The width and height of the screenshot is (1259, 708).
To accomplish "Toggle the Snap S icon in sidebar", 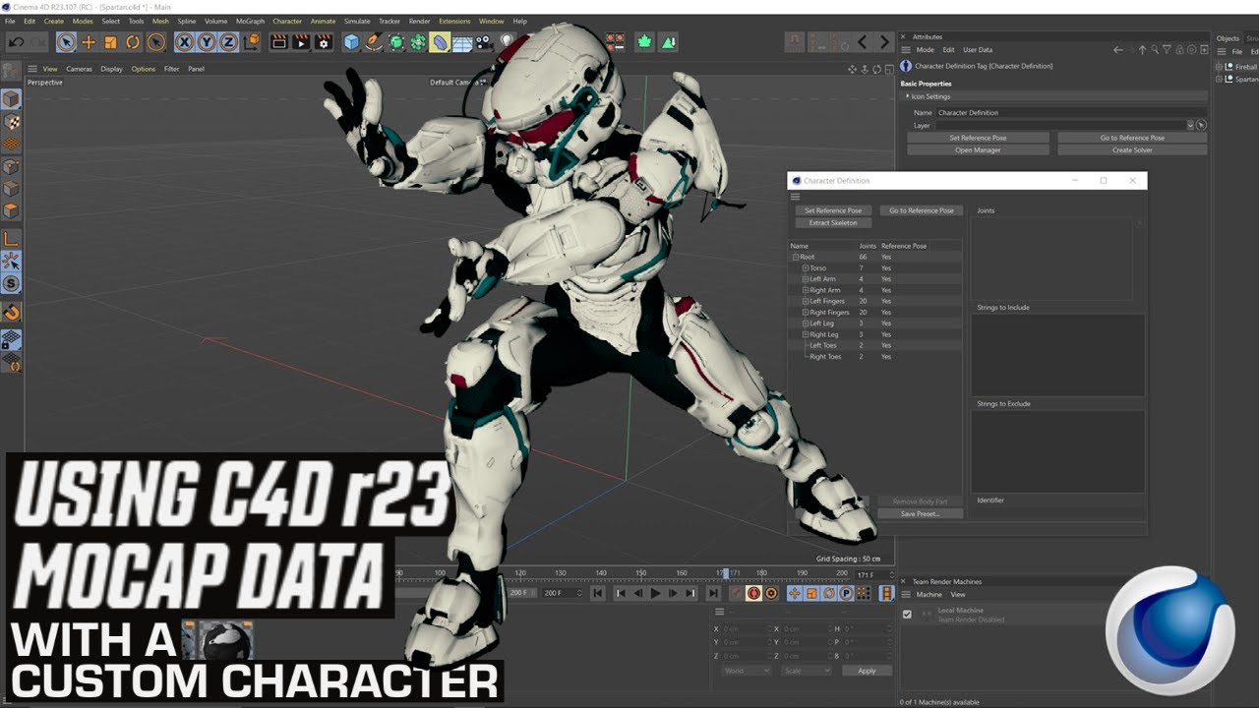I will click(11, 284).
